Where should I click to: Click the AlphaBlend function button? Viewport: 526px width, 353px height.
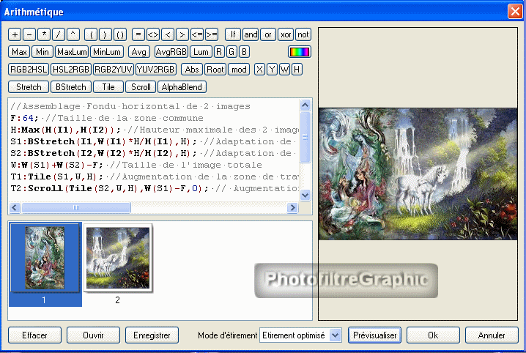pyautogui.click(x=182, y=87)
